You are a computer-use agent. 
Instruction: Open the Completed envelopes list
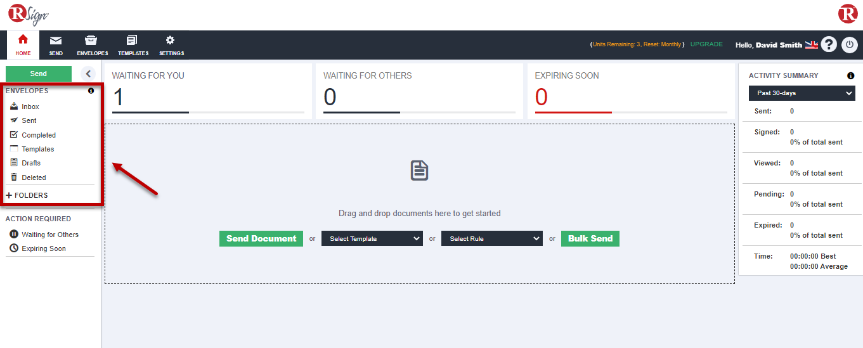tap(39, 135)
